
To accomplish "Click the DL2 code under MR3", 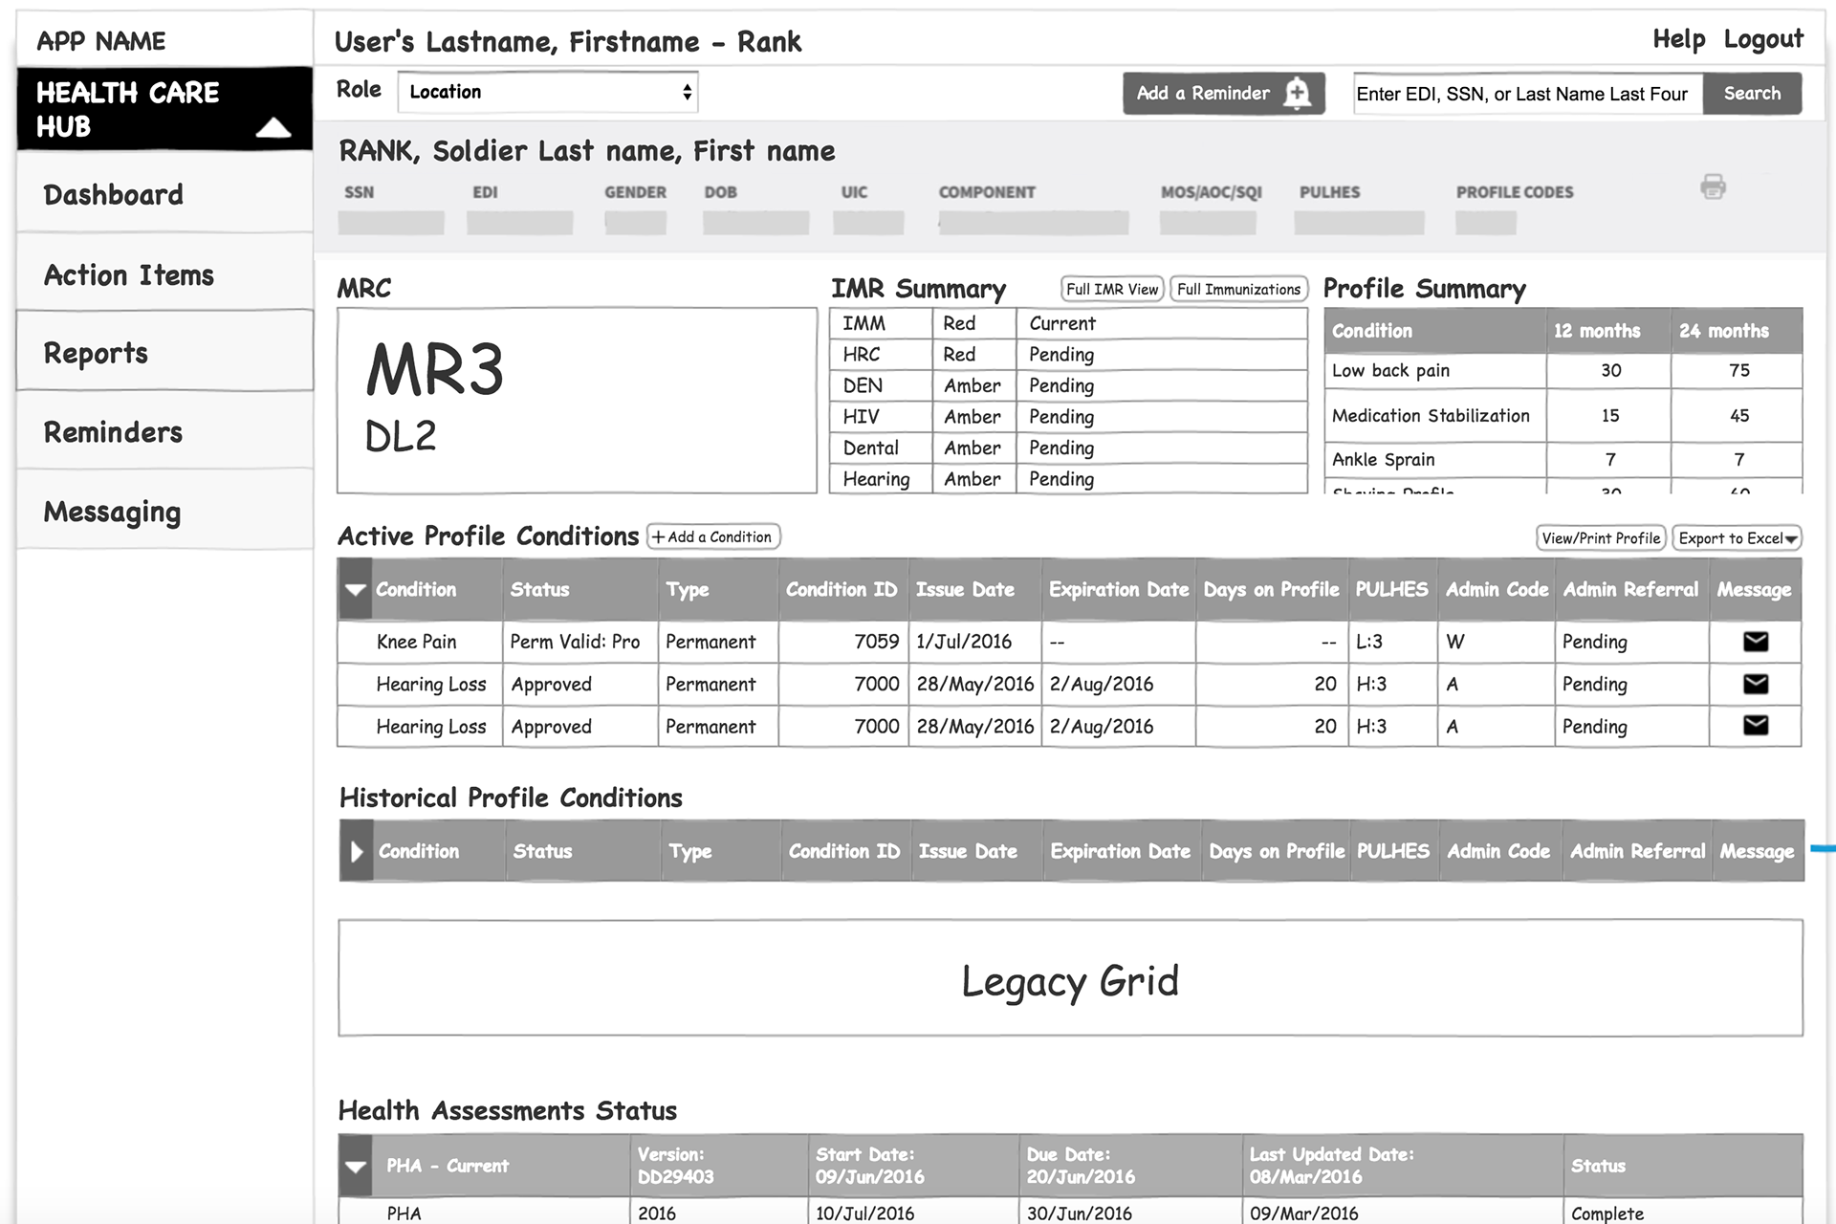I will click(401, 436).
